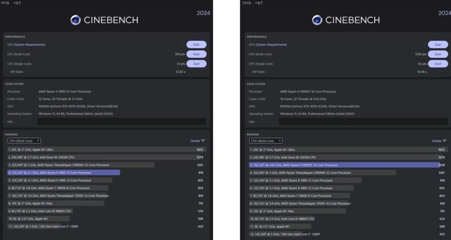The width and height of the screenshot is (451, 240).
Task: Start the GPU benchmark in the left window
Action: pos(196,44)
